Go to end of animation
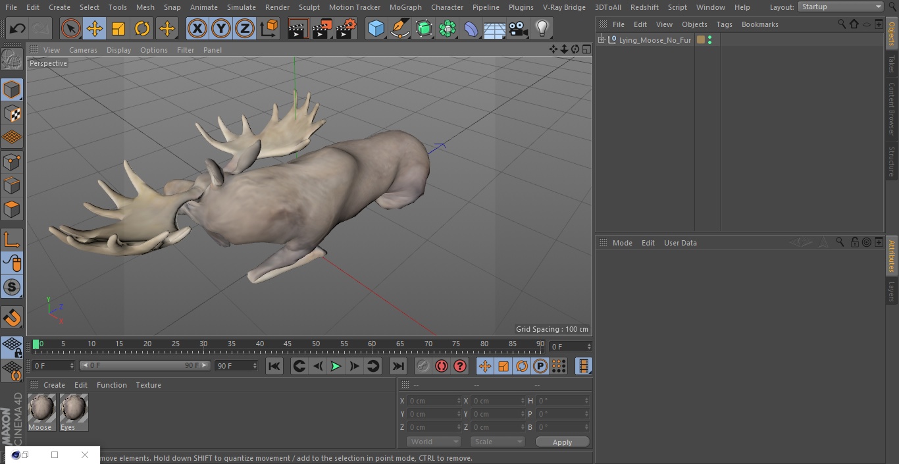Image resolution: width=899 pixels, height=464 pixels. click(x=398, y=366)
